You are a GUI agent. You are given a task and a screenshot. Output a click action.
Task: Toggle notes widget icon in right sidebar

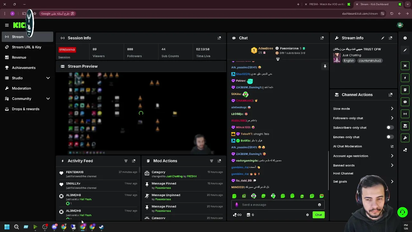tap(405, 90)
